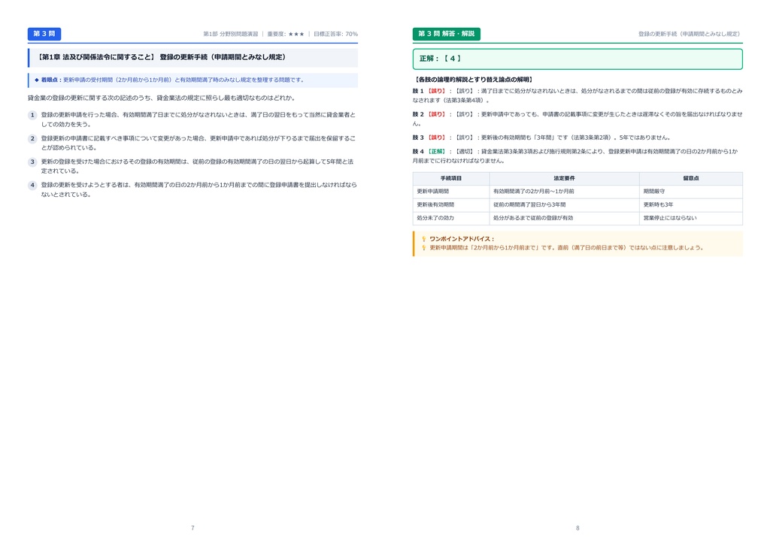
Task: Select answer option circle 2
Action: tap(32, 139)
